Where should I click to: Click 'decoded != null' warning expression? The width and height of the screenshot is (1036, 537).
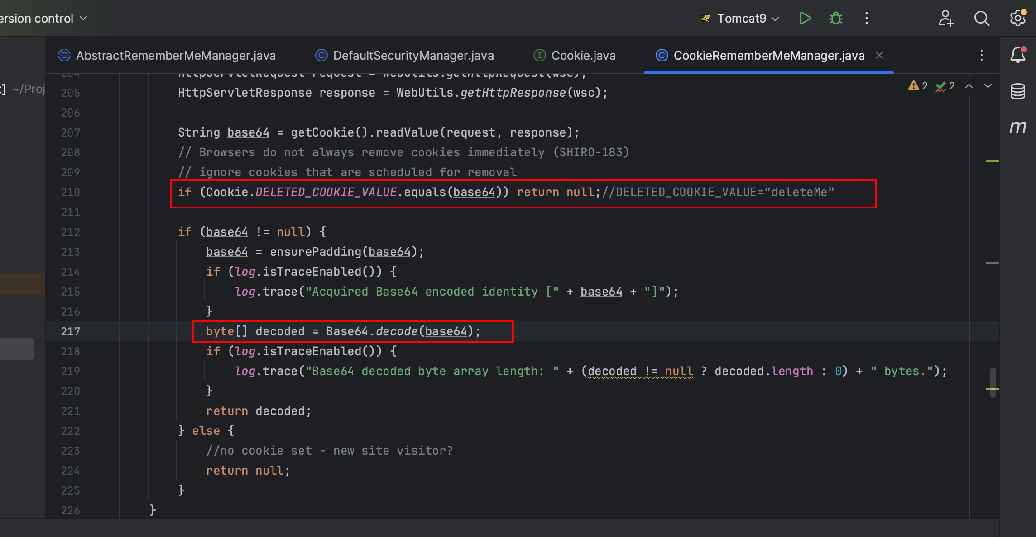[640, 371]
